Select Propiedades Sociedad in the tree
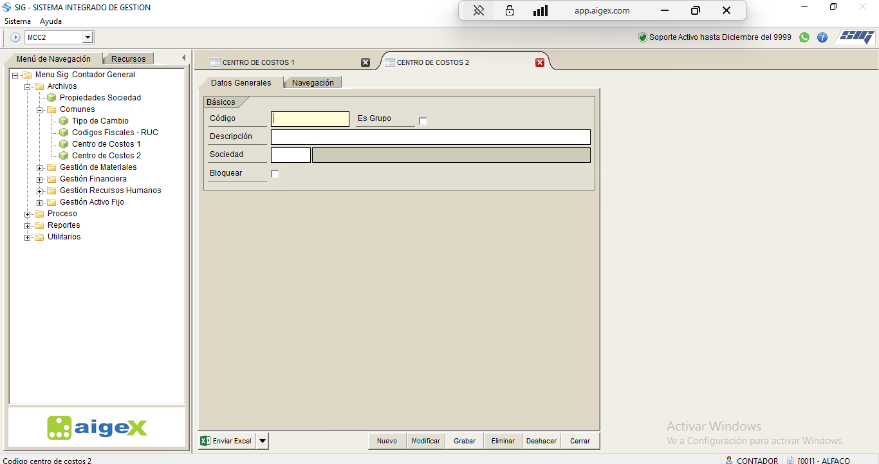This screenshot has width=879, height=464. click(x=100, y=98)
